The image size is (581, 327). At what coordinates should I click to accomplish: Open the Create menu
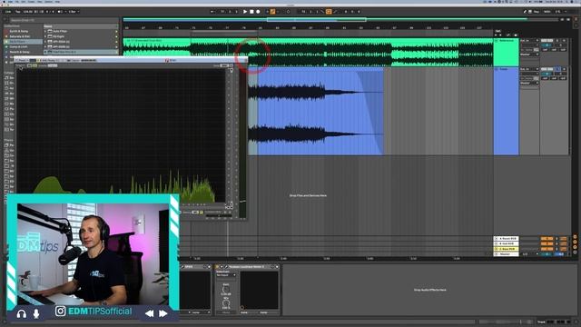(x=32, y=2)
